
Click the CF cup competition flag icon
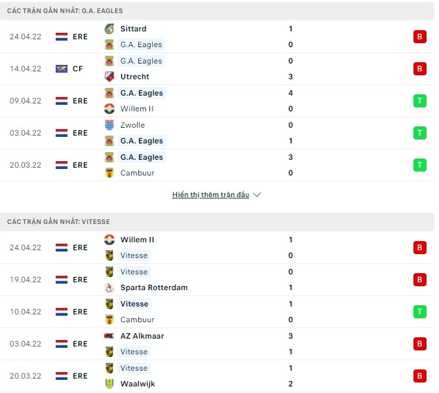62,69
